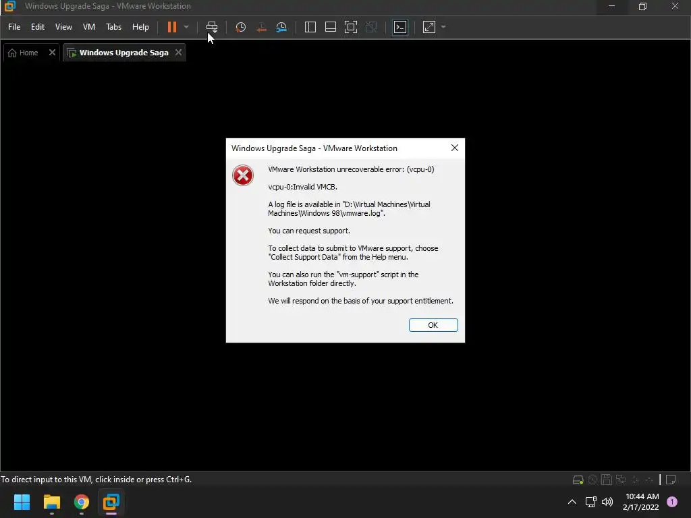Close the error dialog with X

(x=455, y=148)
